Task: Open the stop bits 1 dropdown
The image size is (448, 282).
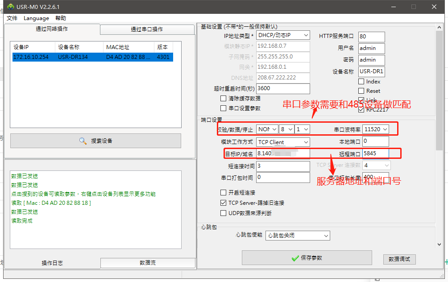Action: click(x=302, y=129)
